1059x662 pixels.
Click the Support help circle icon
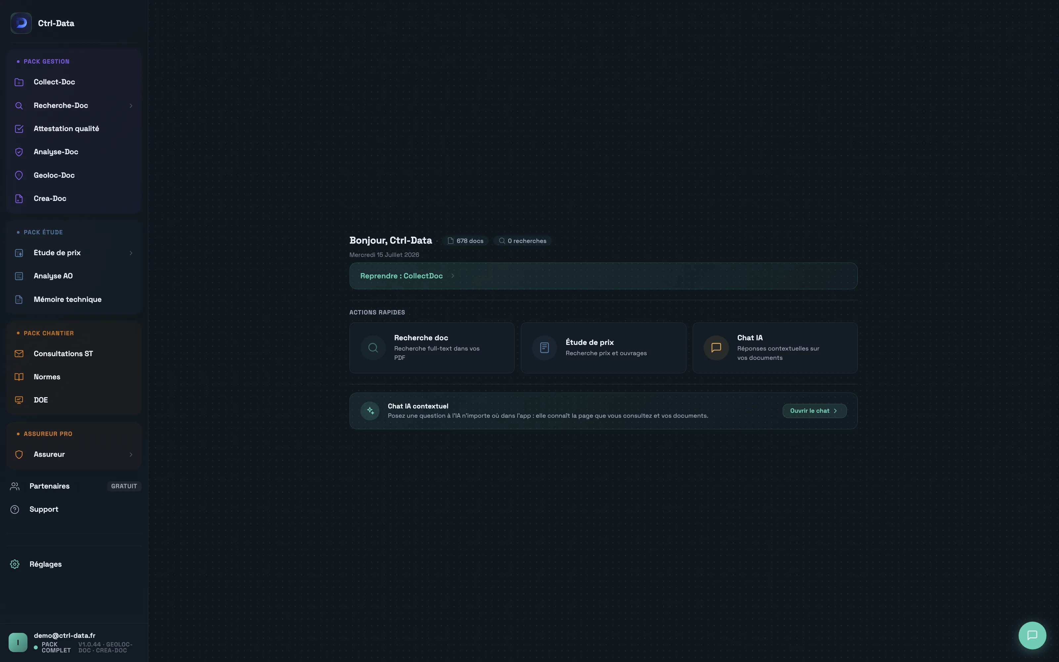(x=15, y=509)
